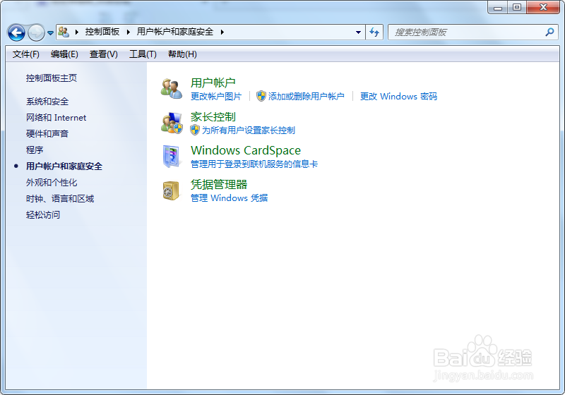565x395 pixels.
Task: Click the Windows CardSpace card icon
Action: (172, 157)
